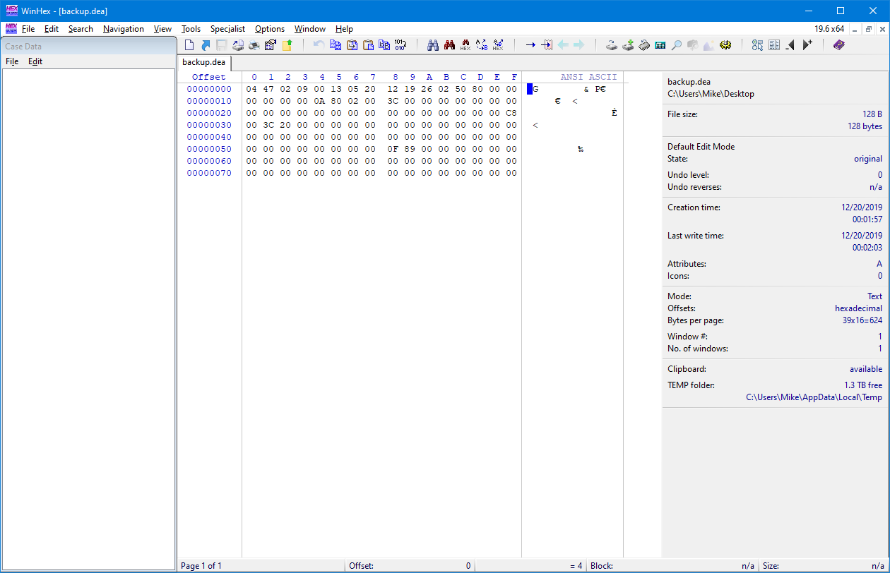Click the Go To Offset arrow icon
The image size is (890, 573).
pyautogui.click(x=530, y=45)
